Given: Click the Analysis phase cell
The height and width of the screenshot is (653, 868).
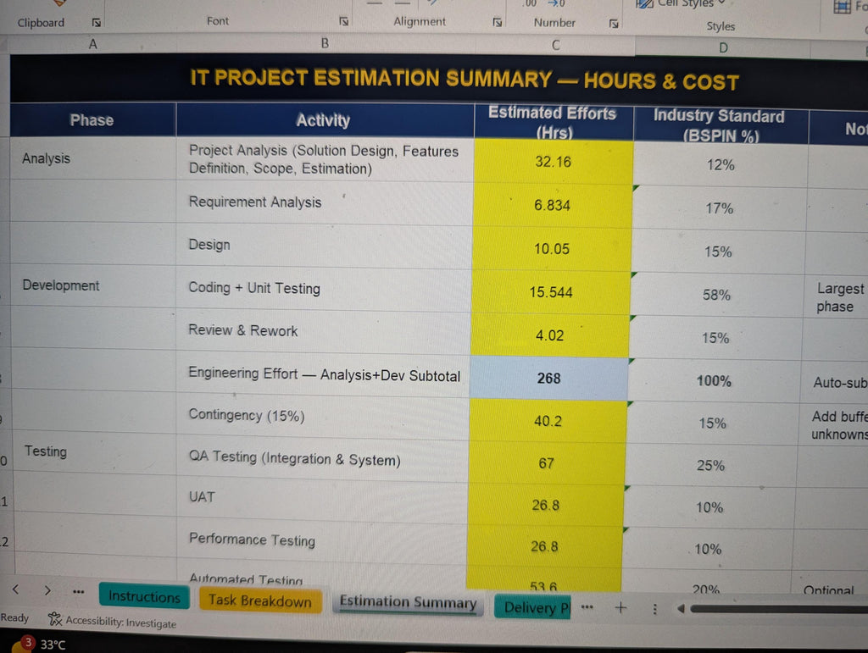Looking at the screenshot, I should click(93, 158).
